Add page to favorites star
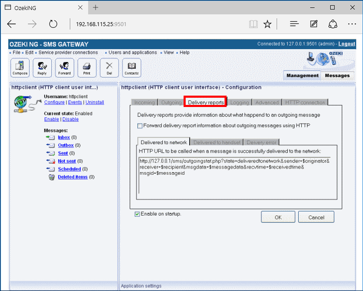The width and height of the screenshot is (363, 291). click(x=267, y=24)
